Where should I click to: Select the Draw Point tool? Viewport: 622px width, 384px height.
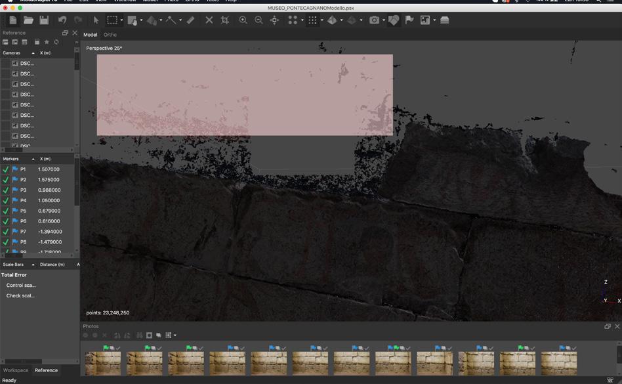coord(171,20)
